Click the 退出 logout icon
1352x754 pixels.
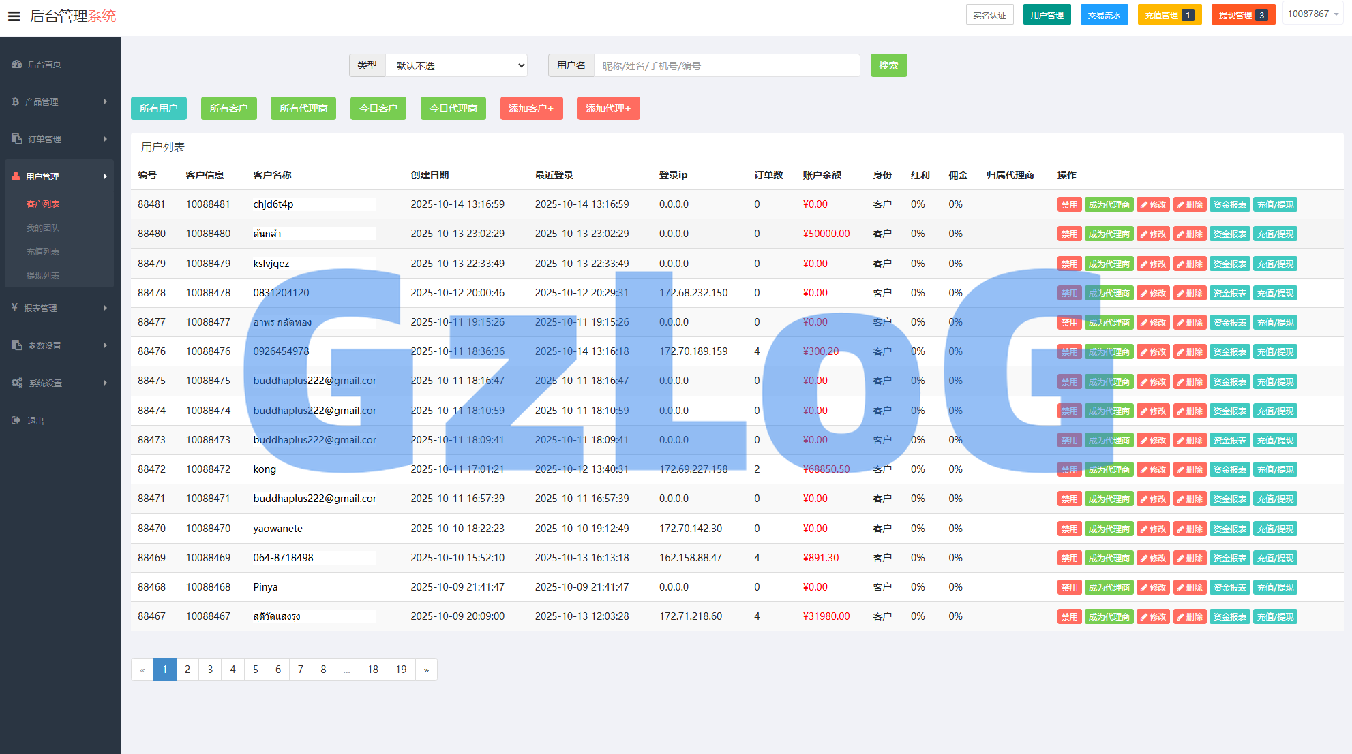(x=16, y=420)
